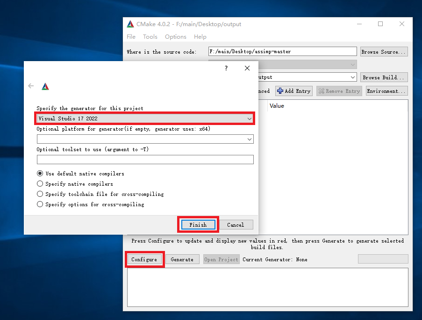This screenshot has height=320, width=422.
Task: Select Specify native compilers option
Action: click(40, 184)
